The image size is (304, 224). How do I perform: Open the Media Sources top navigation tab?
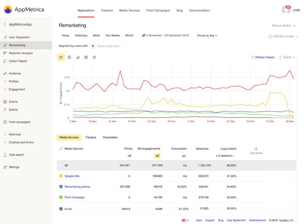130,10
